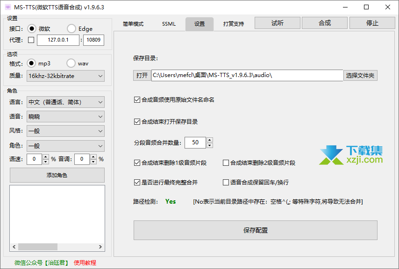
Task: Enable the 代理 proxy checkbox
Action: coord(31,40)
